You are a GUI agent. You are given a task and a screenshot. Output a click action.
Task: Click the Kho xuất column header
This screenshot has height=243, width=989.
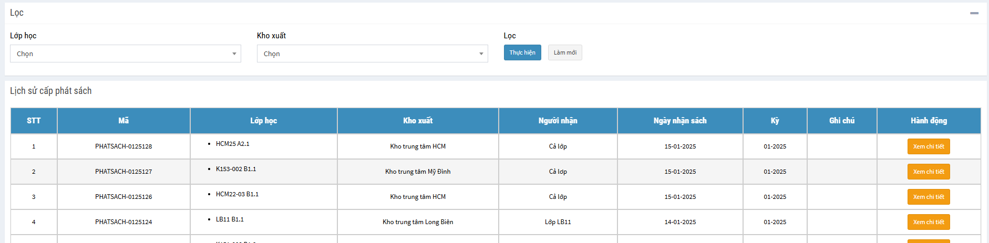[418, 121]
